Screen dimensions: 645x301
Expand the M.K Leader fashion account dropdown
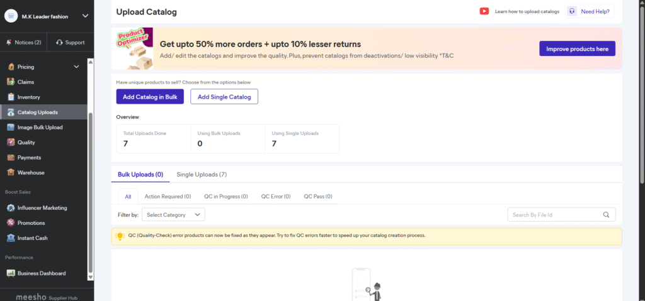pyautogui.click(x=85, y=16)
